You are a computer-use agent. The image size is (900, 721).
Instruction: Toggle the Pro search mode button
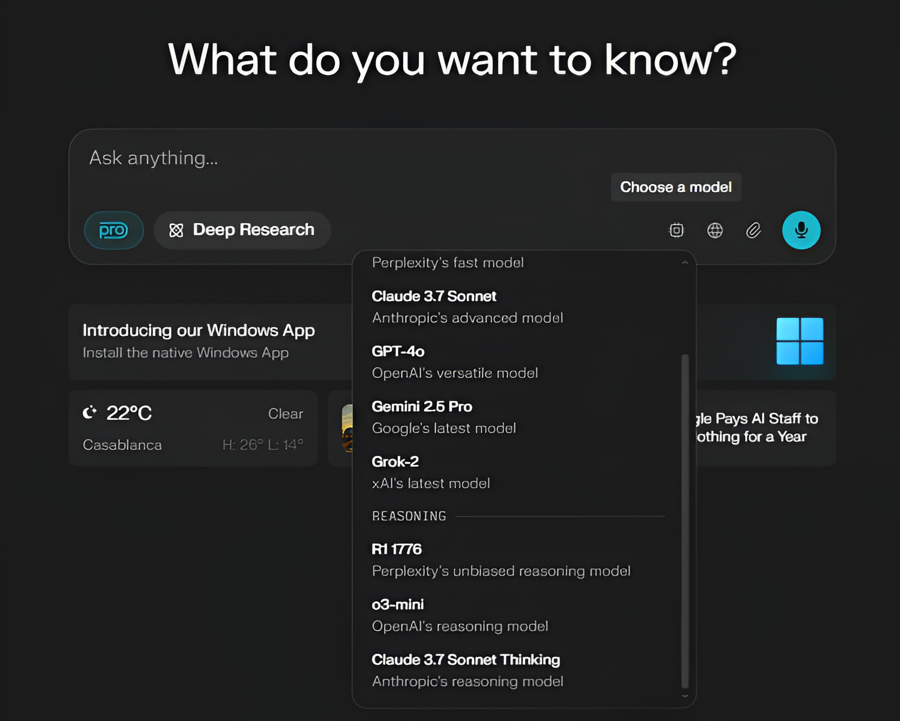pos(113,230)
